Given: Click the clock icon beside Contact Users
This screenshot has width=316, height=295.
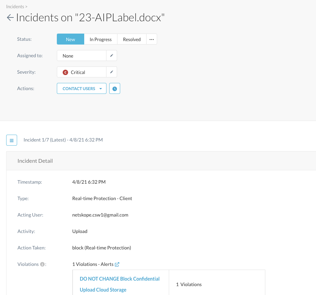Looking at the screenshot, I should (115, 89).
